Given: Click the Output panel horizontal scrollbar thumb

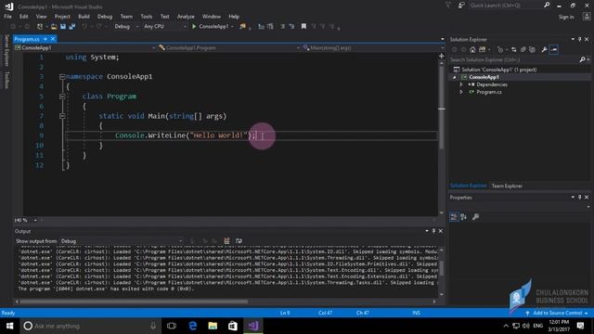Looking at the screenshot, I should click(x=134, y=302).
